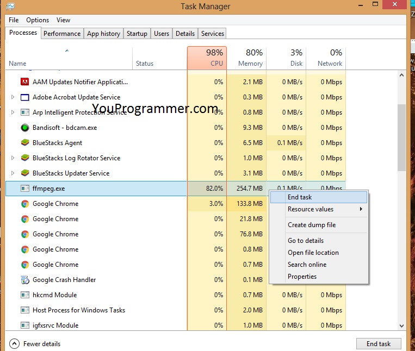Click the Bandisoft bdcam.exe green icon

point(25,128)
